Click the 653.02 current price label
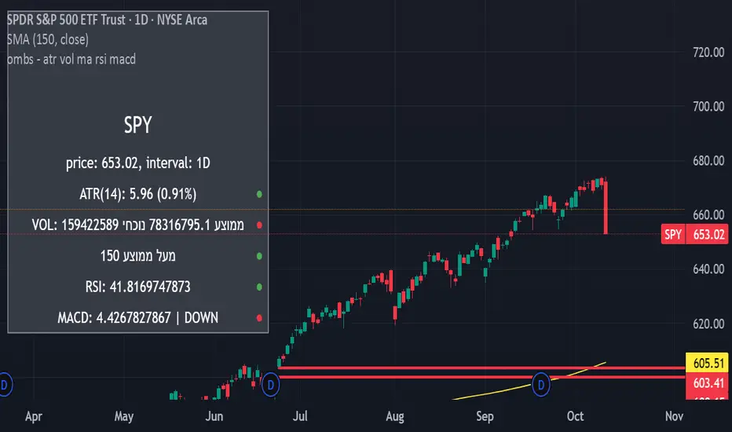The height and width of the screenshot is (432, 732). 708,234
